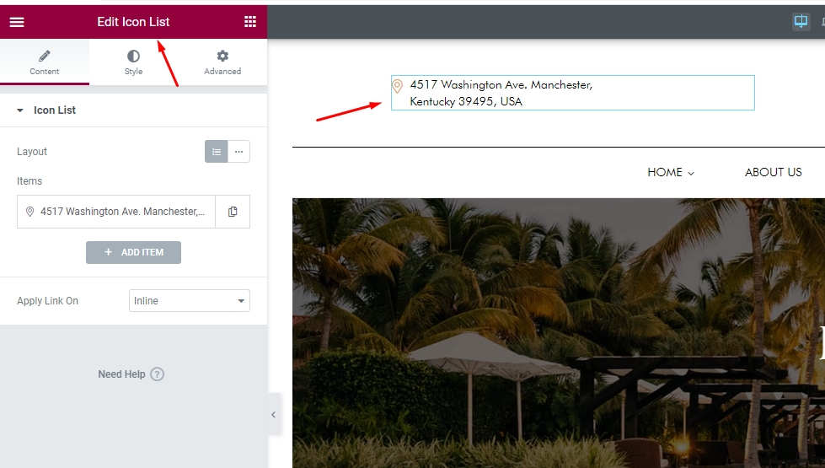
Task: Click the duplicate item icon
Action: 233,212
